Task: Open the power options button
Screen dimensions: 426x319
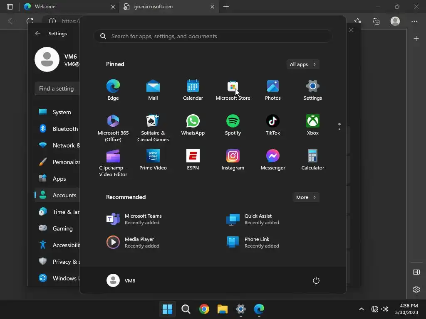Action: pyautogui.click(x=316, y=280)
